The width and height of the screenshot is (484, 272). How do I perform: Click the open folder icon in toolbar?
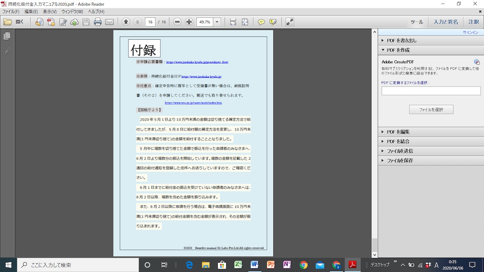pyautogui.click(x=8, y=22)
